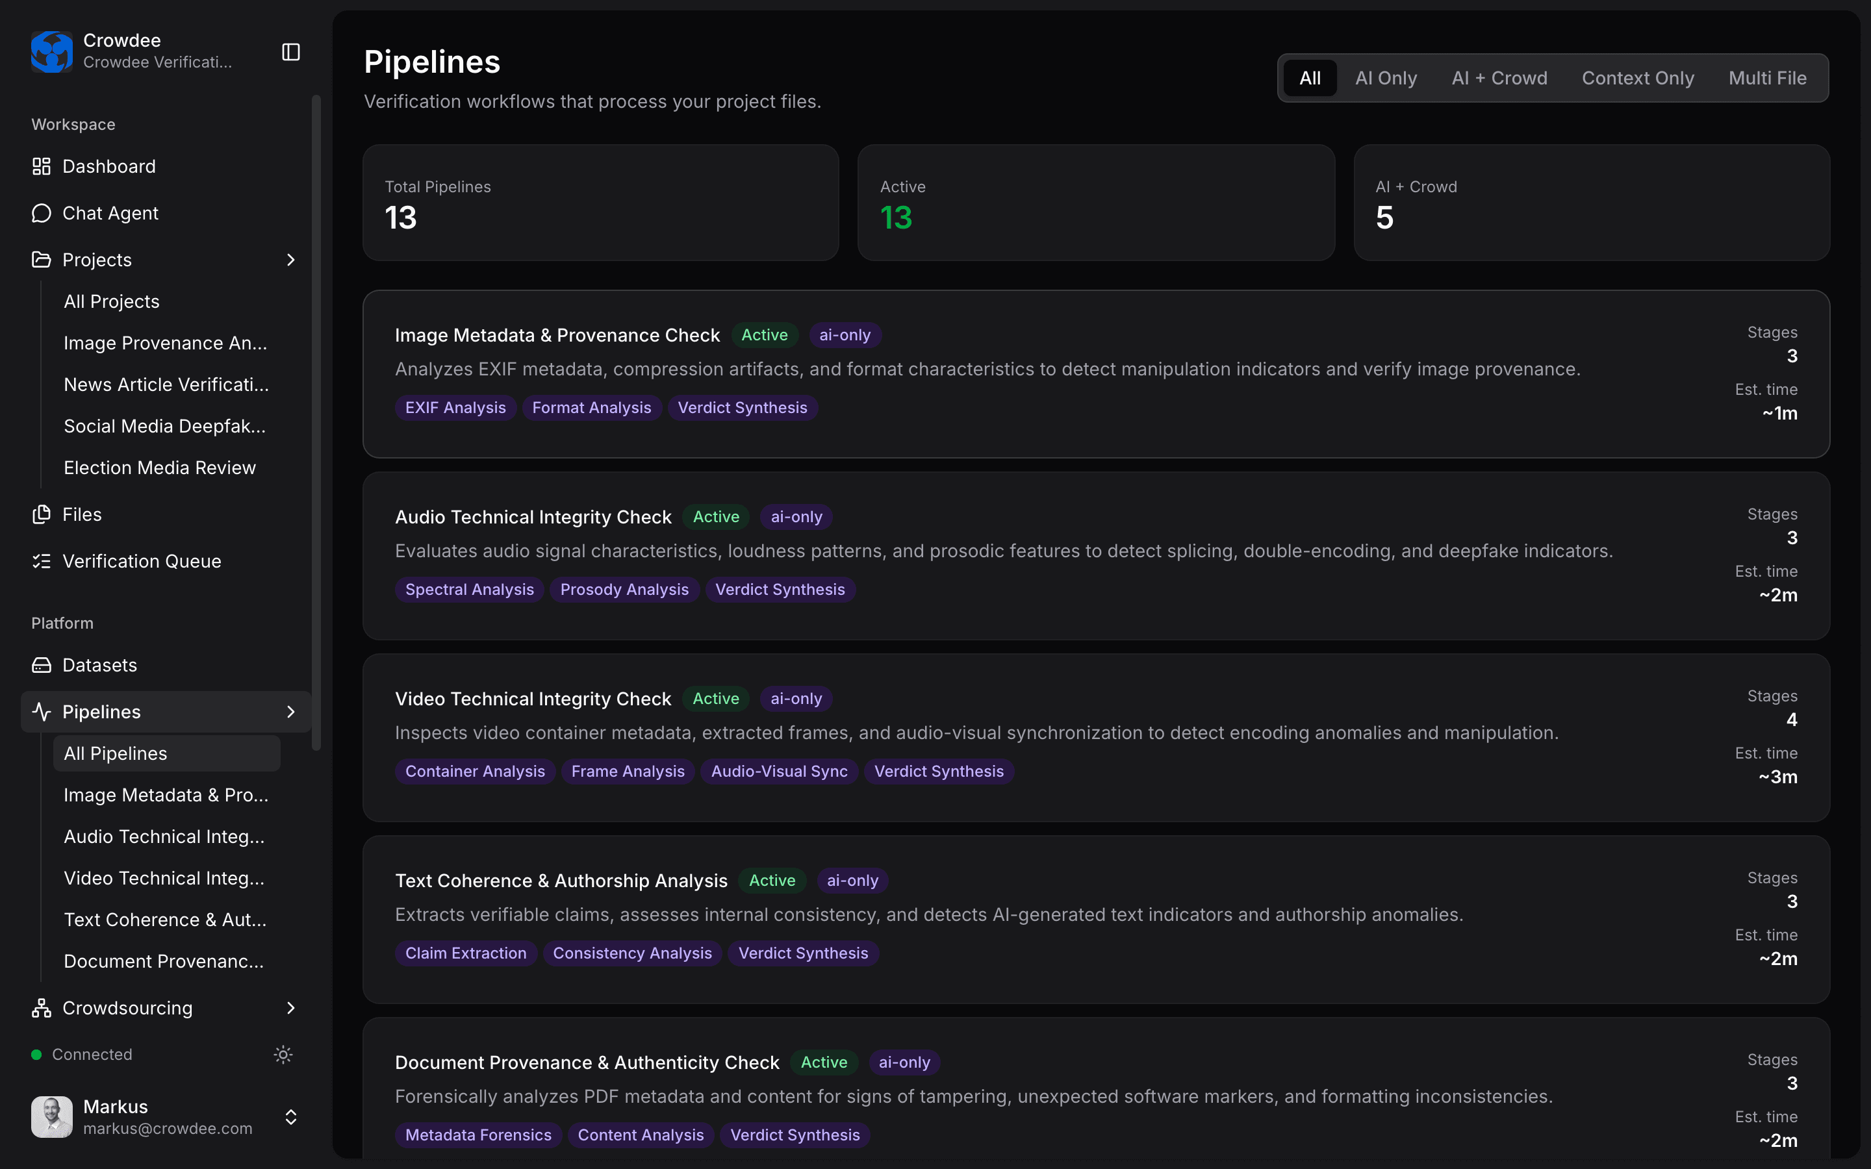Collapse the sidebar with the panel icon
Viewport: 1871px width, 1169px height.
[290, 52]
